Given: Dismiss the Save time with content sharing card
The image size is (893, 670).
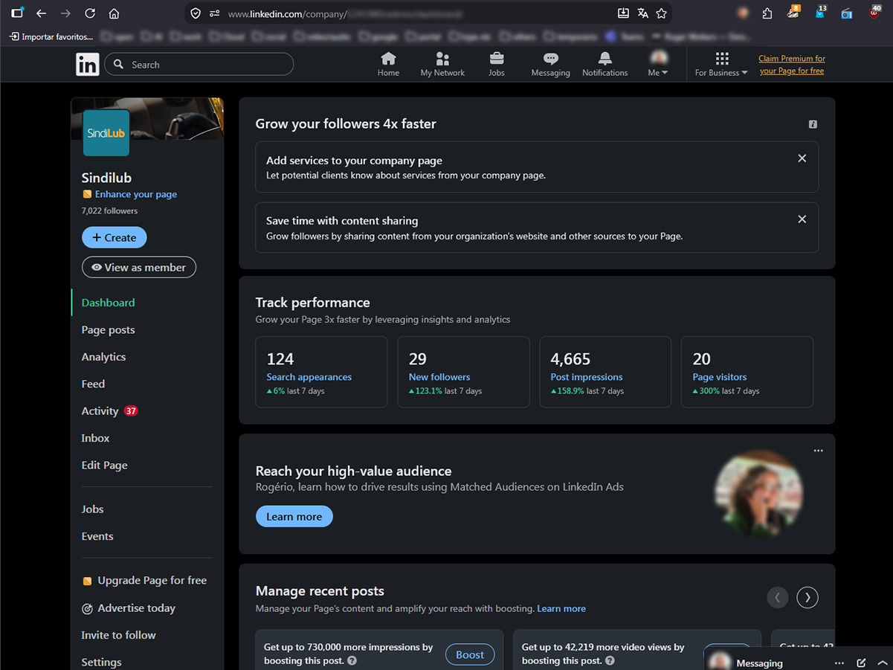Looking at the screenshot, I should point(802,219).
